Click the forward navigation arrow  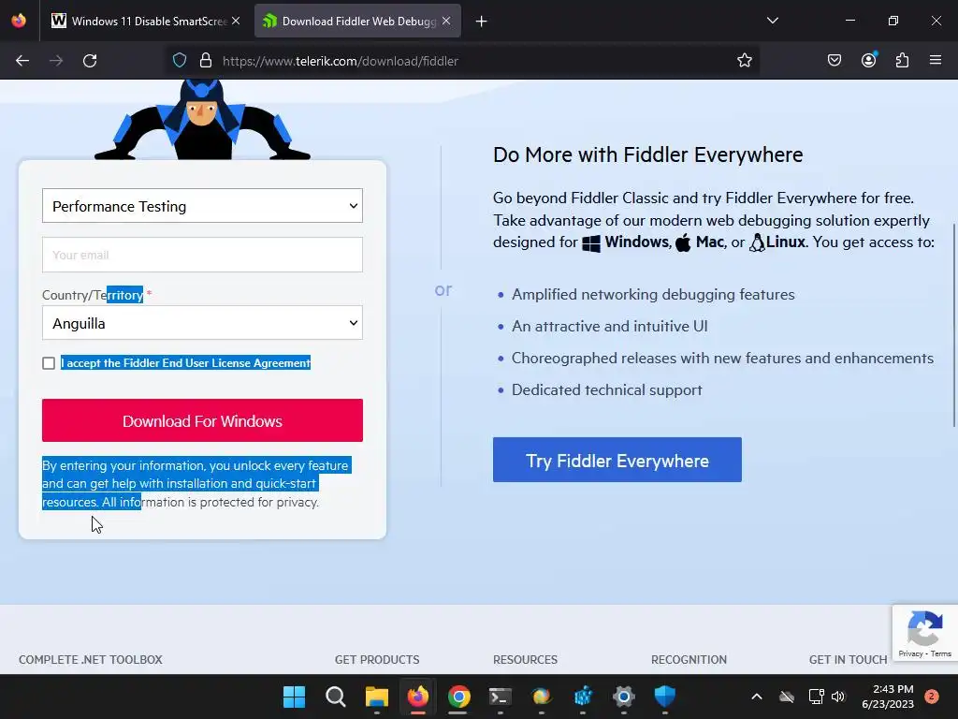click(x=56, y=61)
